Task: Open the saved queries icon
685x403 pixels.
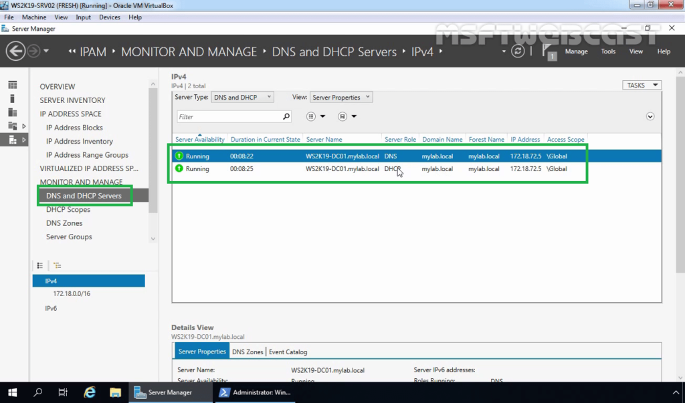Action: 342,116
